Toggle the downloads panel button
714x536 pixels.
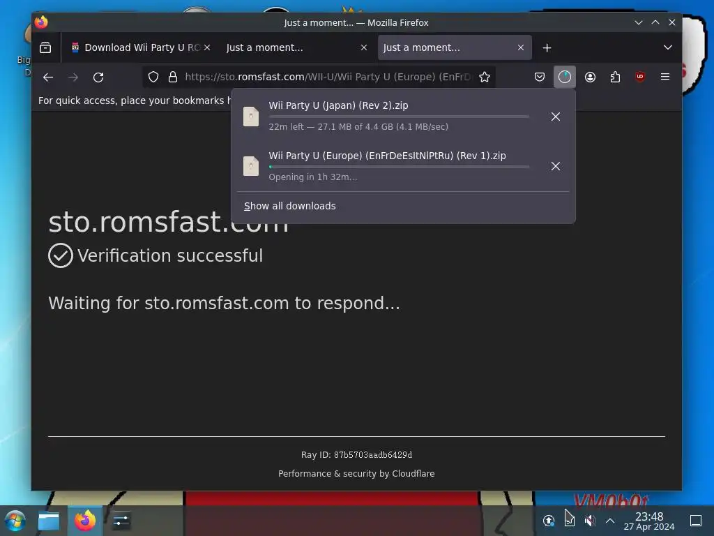tap(565, 77)
